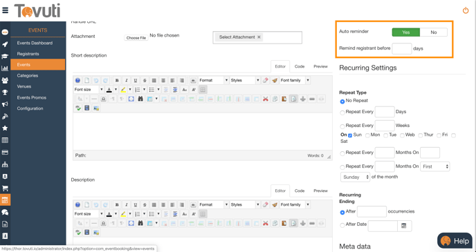This screenshot has width=476, height=252.
Task: Click the star icon in left sidebar
Action: tap(5, 128)
